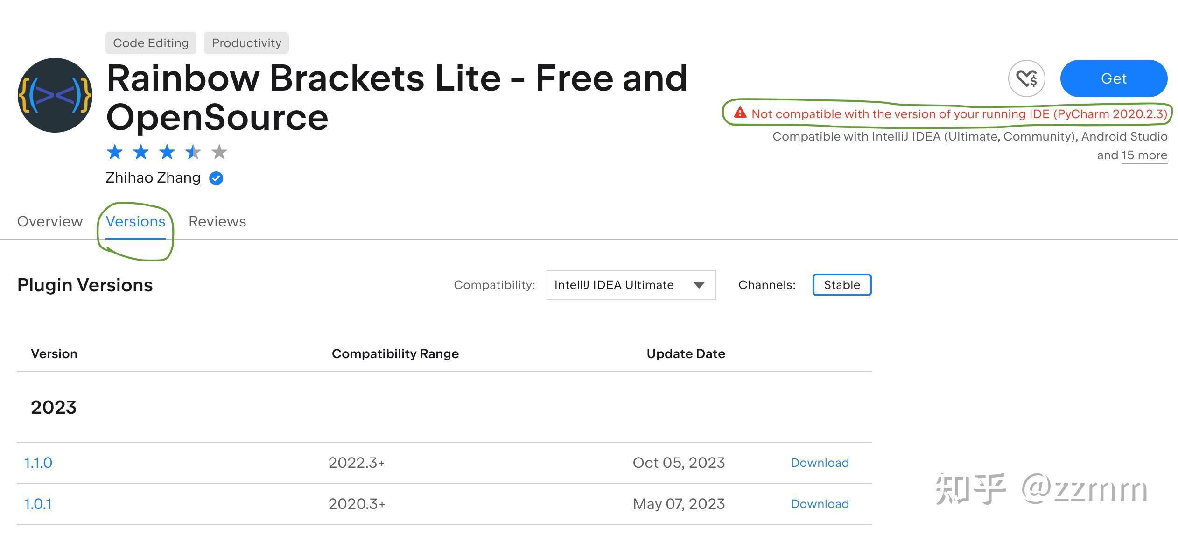Screen dimensions: 1178x536
Task: Select the Versions tab
Action: 135,221
